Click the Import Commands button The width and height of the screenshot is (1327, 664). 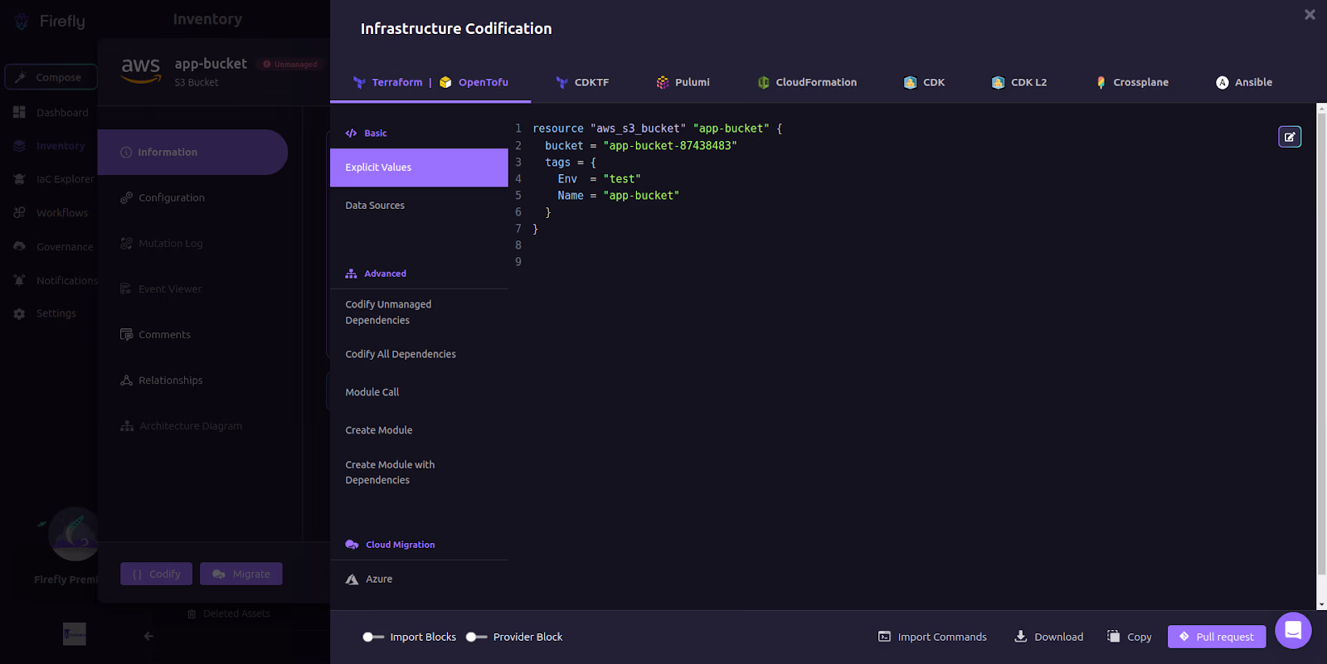tap(932, 637)
